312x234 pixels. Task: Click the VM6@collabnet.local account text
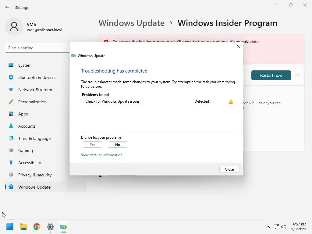pos(44,30)
